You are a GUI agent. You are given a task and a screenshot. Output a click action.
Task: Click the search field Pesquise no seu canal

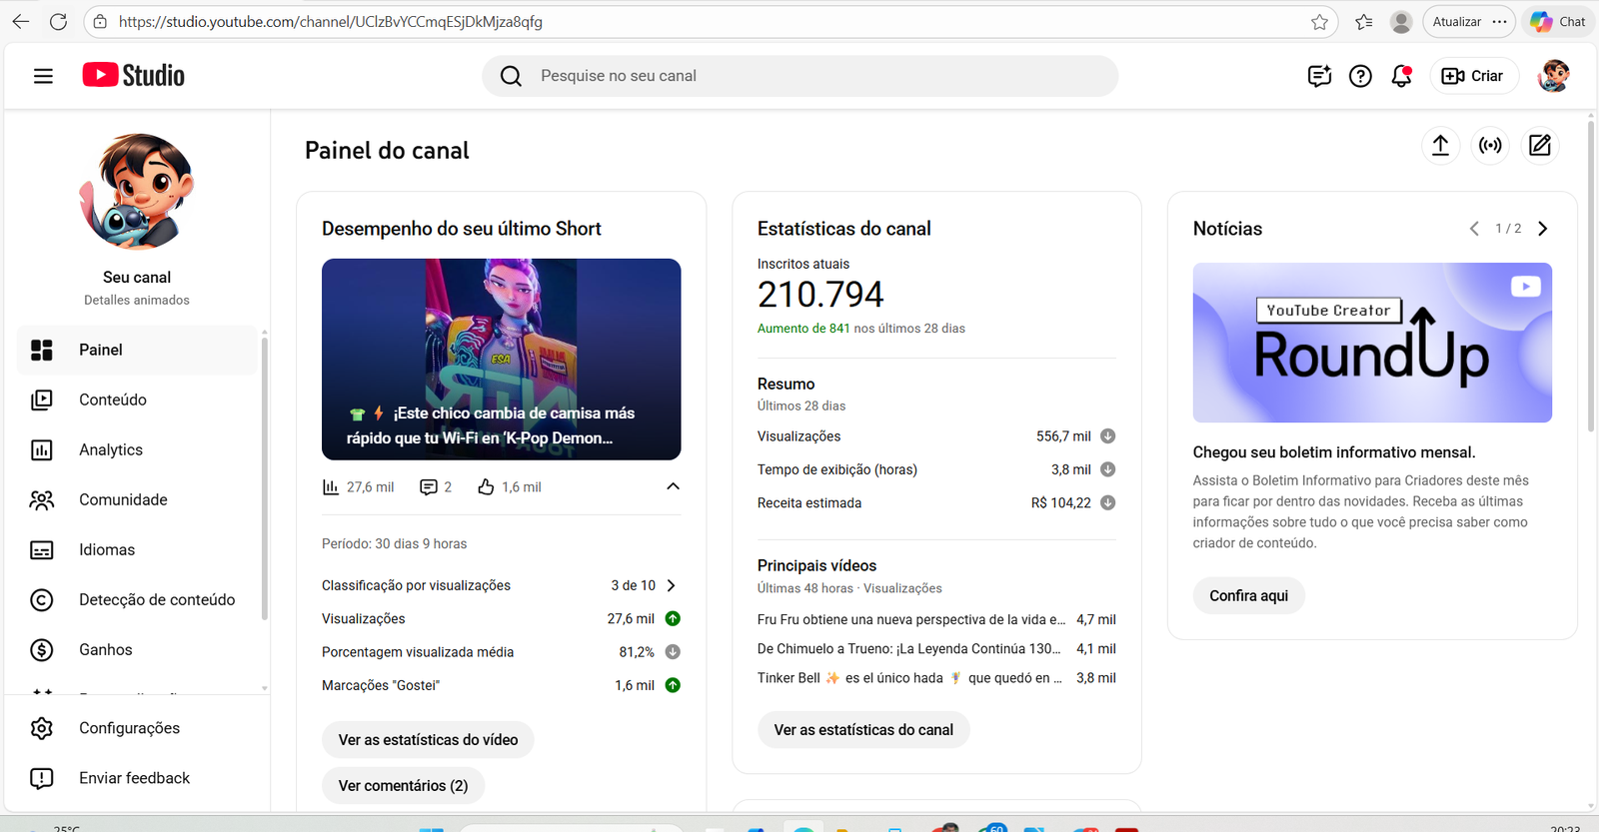click(799, 76)
